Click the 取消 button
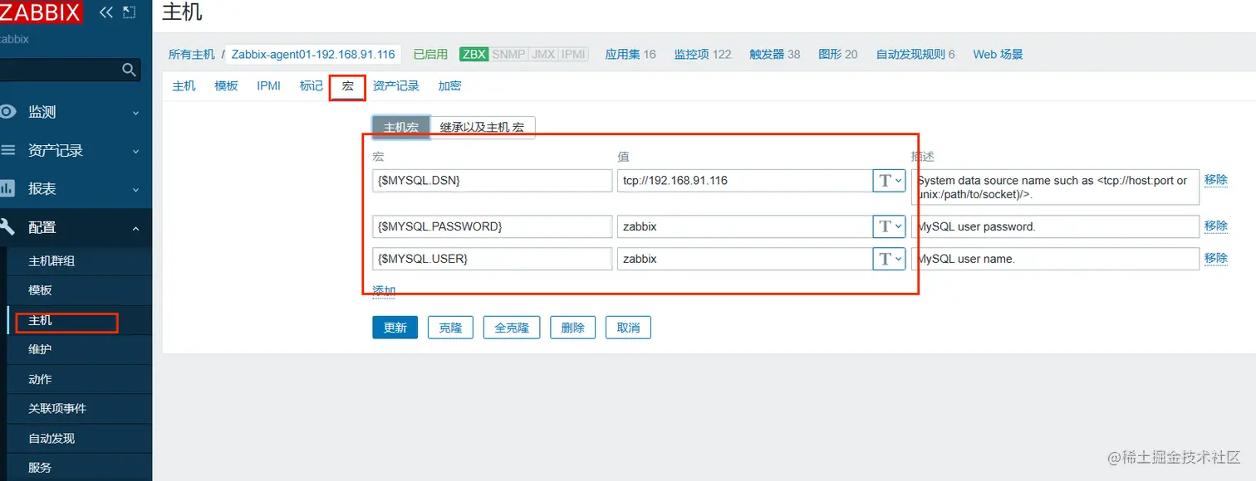The width and height of the screenshot is (1256, 481). pyautogui.click(x=628, y=328)
